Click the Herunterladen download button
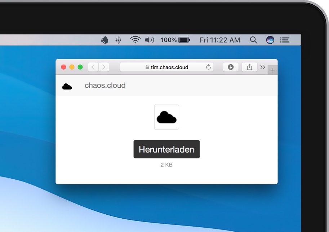 [166, 149]
